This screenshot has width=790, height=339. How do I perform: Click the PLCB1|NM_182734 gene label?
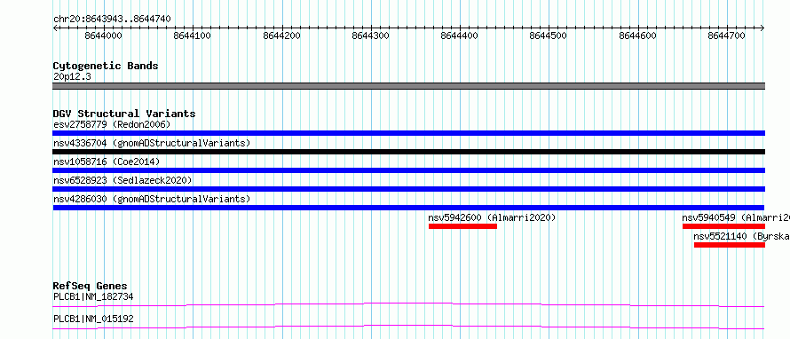pos(93,296)
